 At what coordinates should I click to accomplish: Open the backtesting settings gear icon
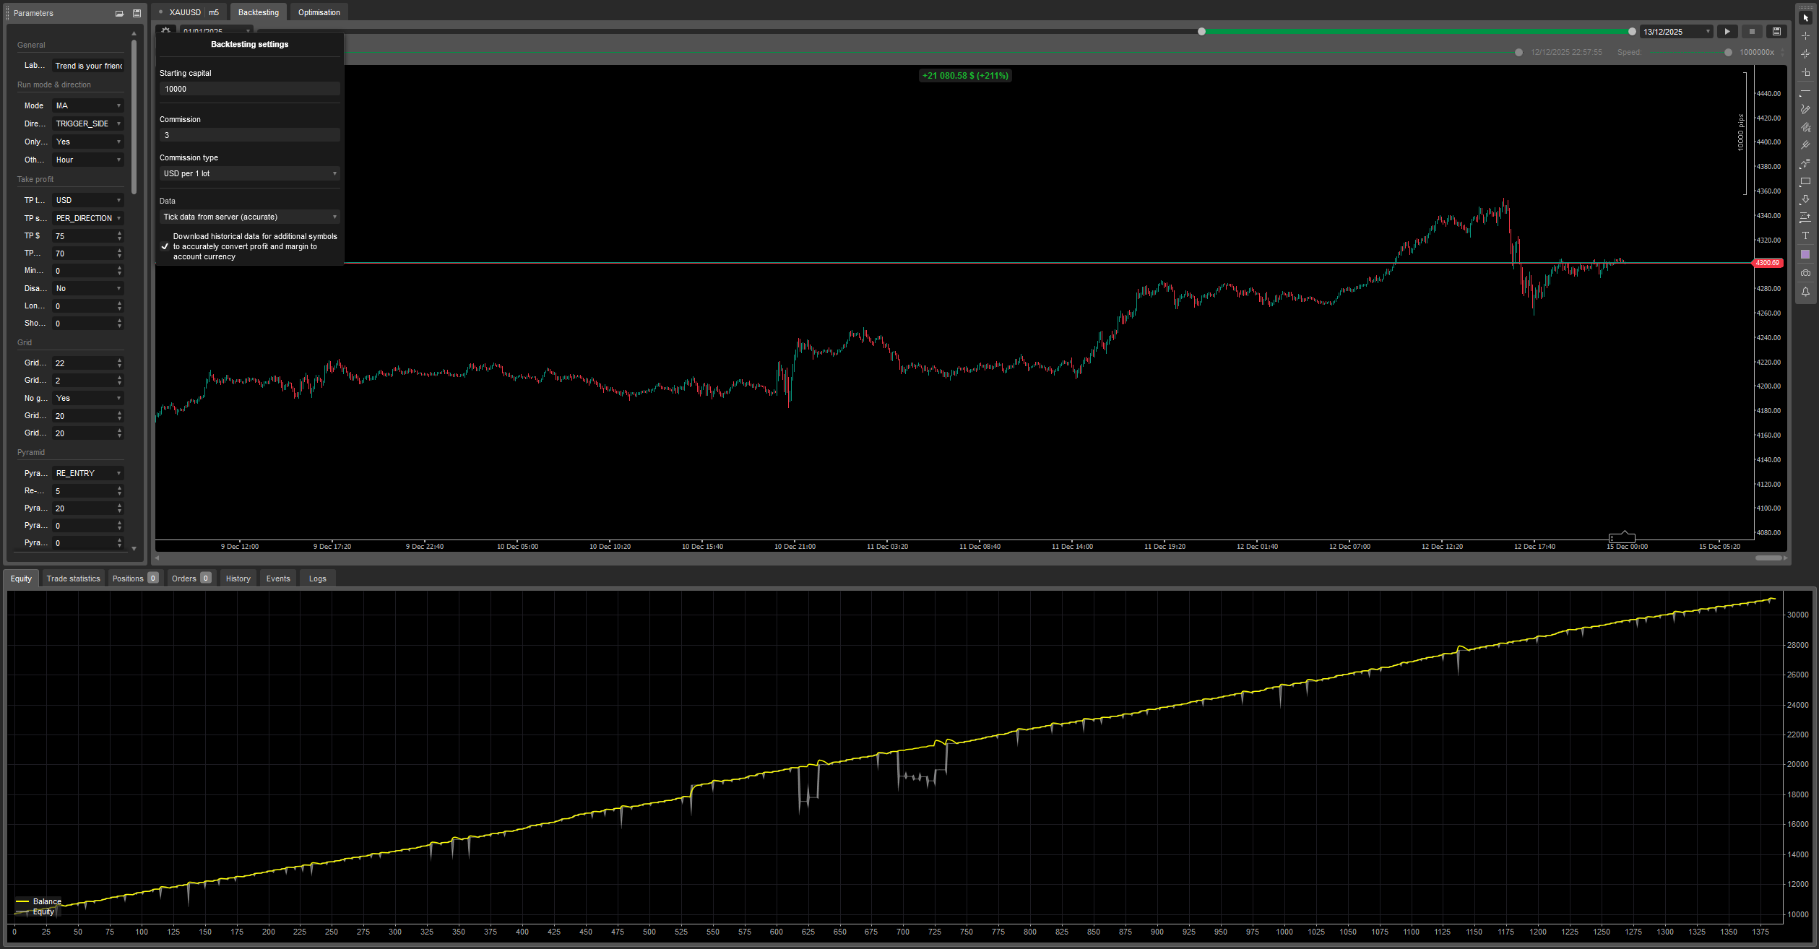165,31
